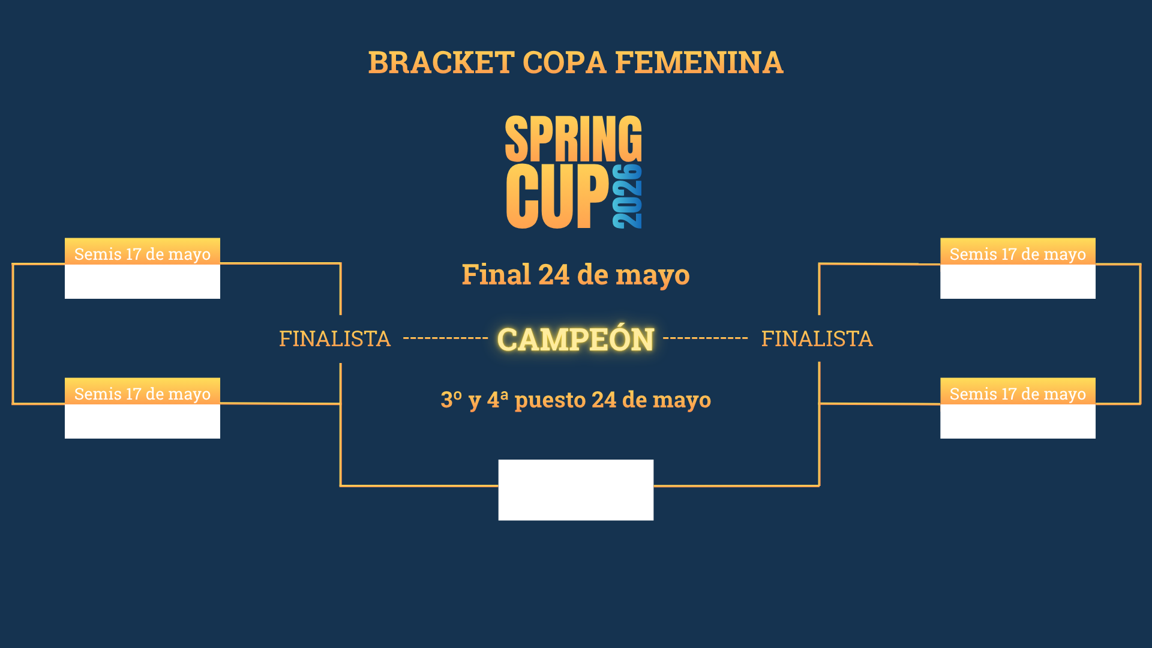1152x648 pixels.
Task: Select the bottom center white result box
Action: pos(575,490)
